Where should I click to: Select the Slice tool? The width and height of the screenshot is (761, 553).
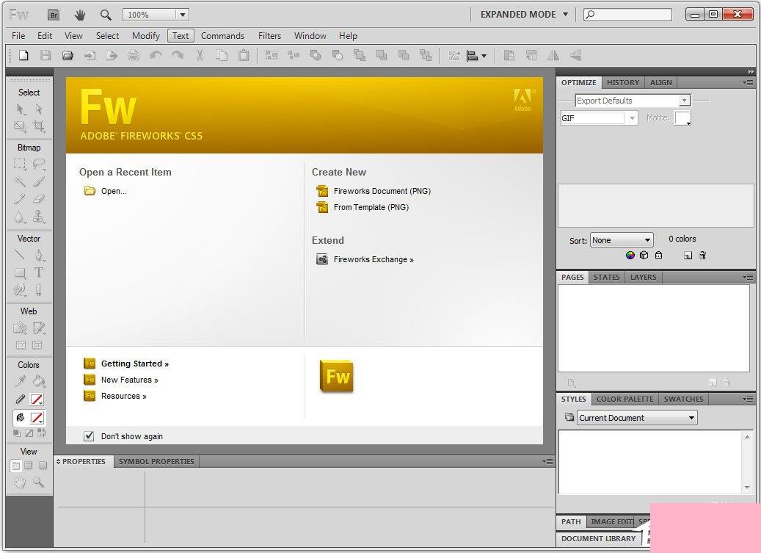coord(39,328)
